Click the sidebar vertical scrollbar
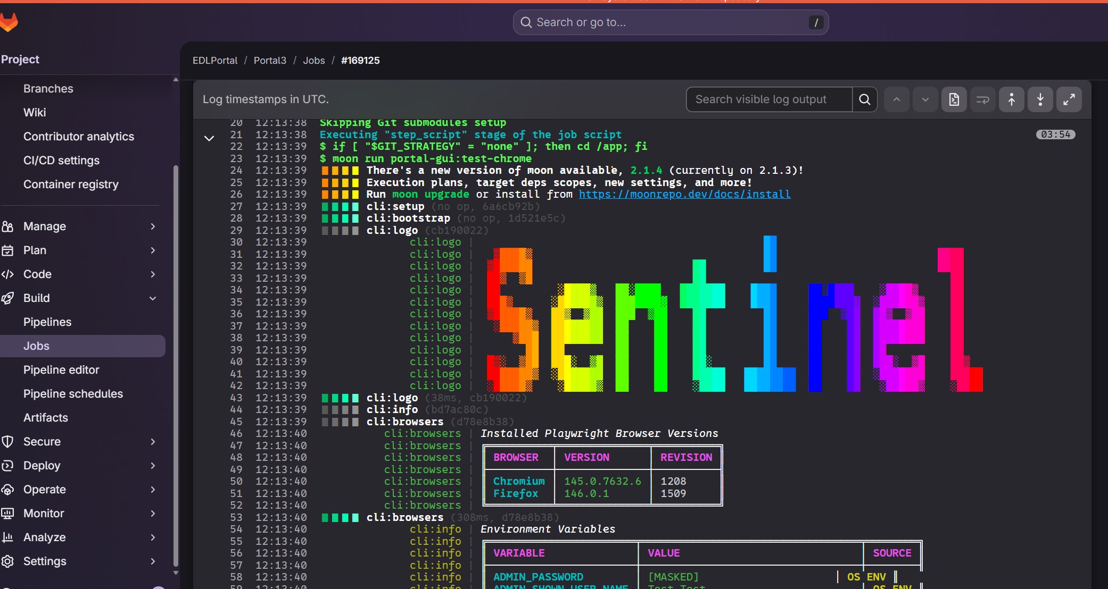Screen dimensions: 1108x589 pos(176,366)
